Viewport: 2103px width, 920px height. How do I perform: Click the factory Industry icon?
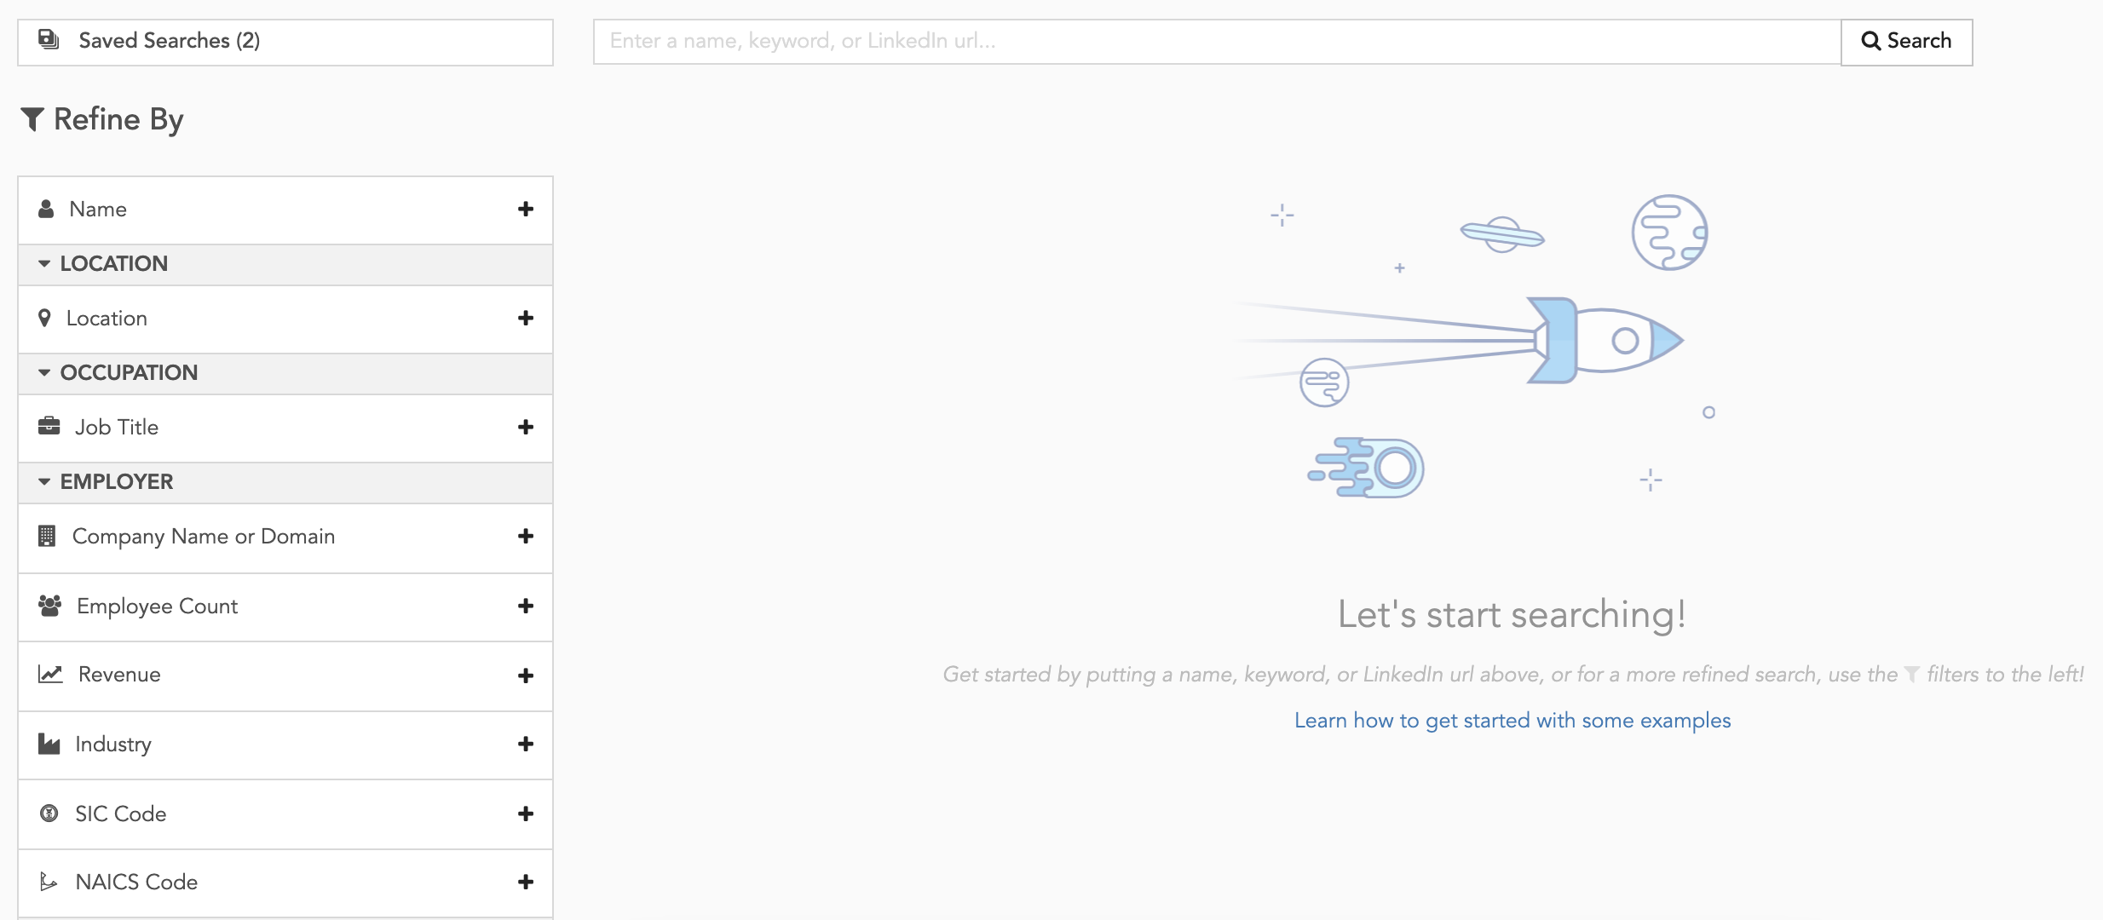[x=49, y=744]
